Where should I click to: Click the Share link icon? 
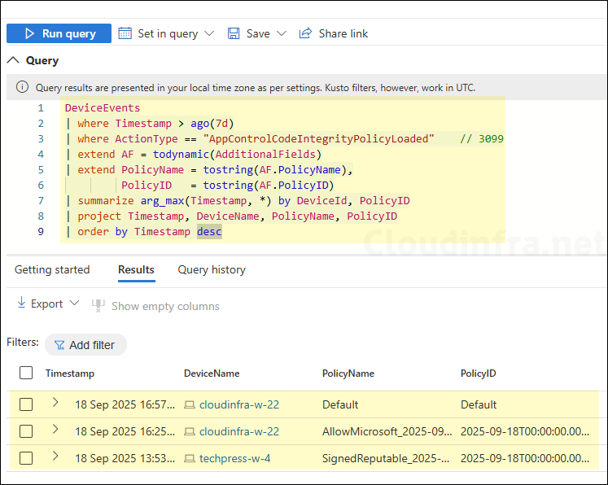click(x=305, y=33)
